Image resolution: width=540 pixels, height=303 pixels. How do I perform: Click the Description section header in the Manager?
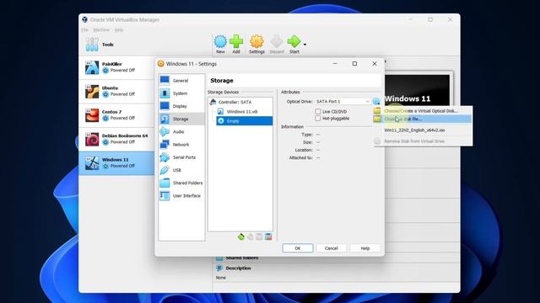(238, 268)
